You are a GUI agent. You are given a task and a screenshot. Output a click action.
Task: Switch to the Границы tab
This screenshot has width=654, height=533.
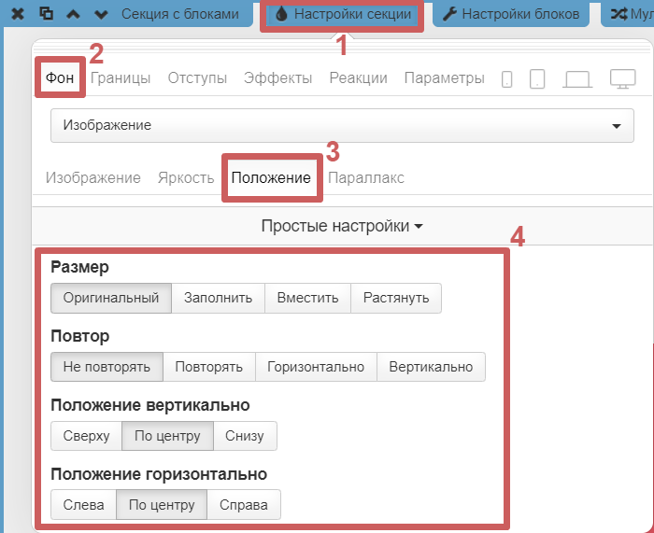(121, 78)
